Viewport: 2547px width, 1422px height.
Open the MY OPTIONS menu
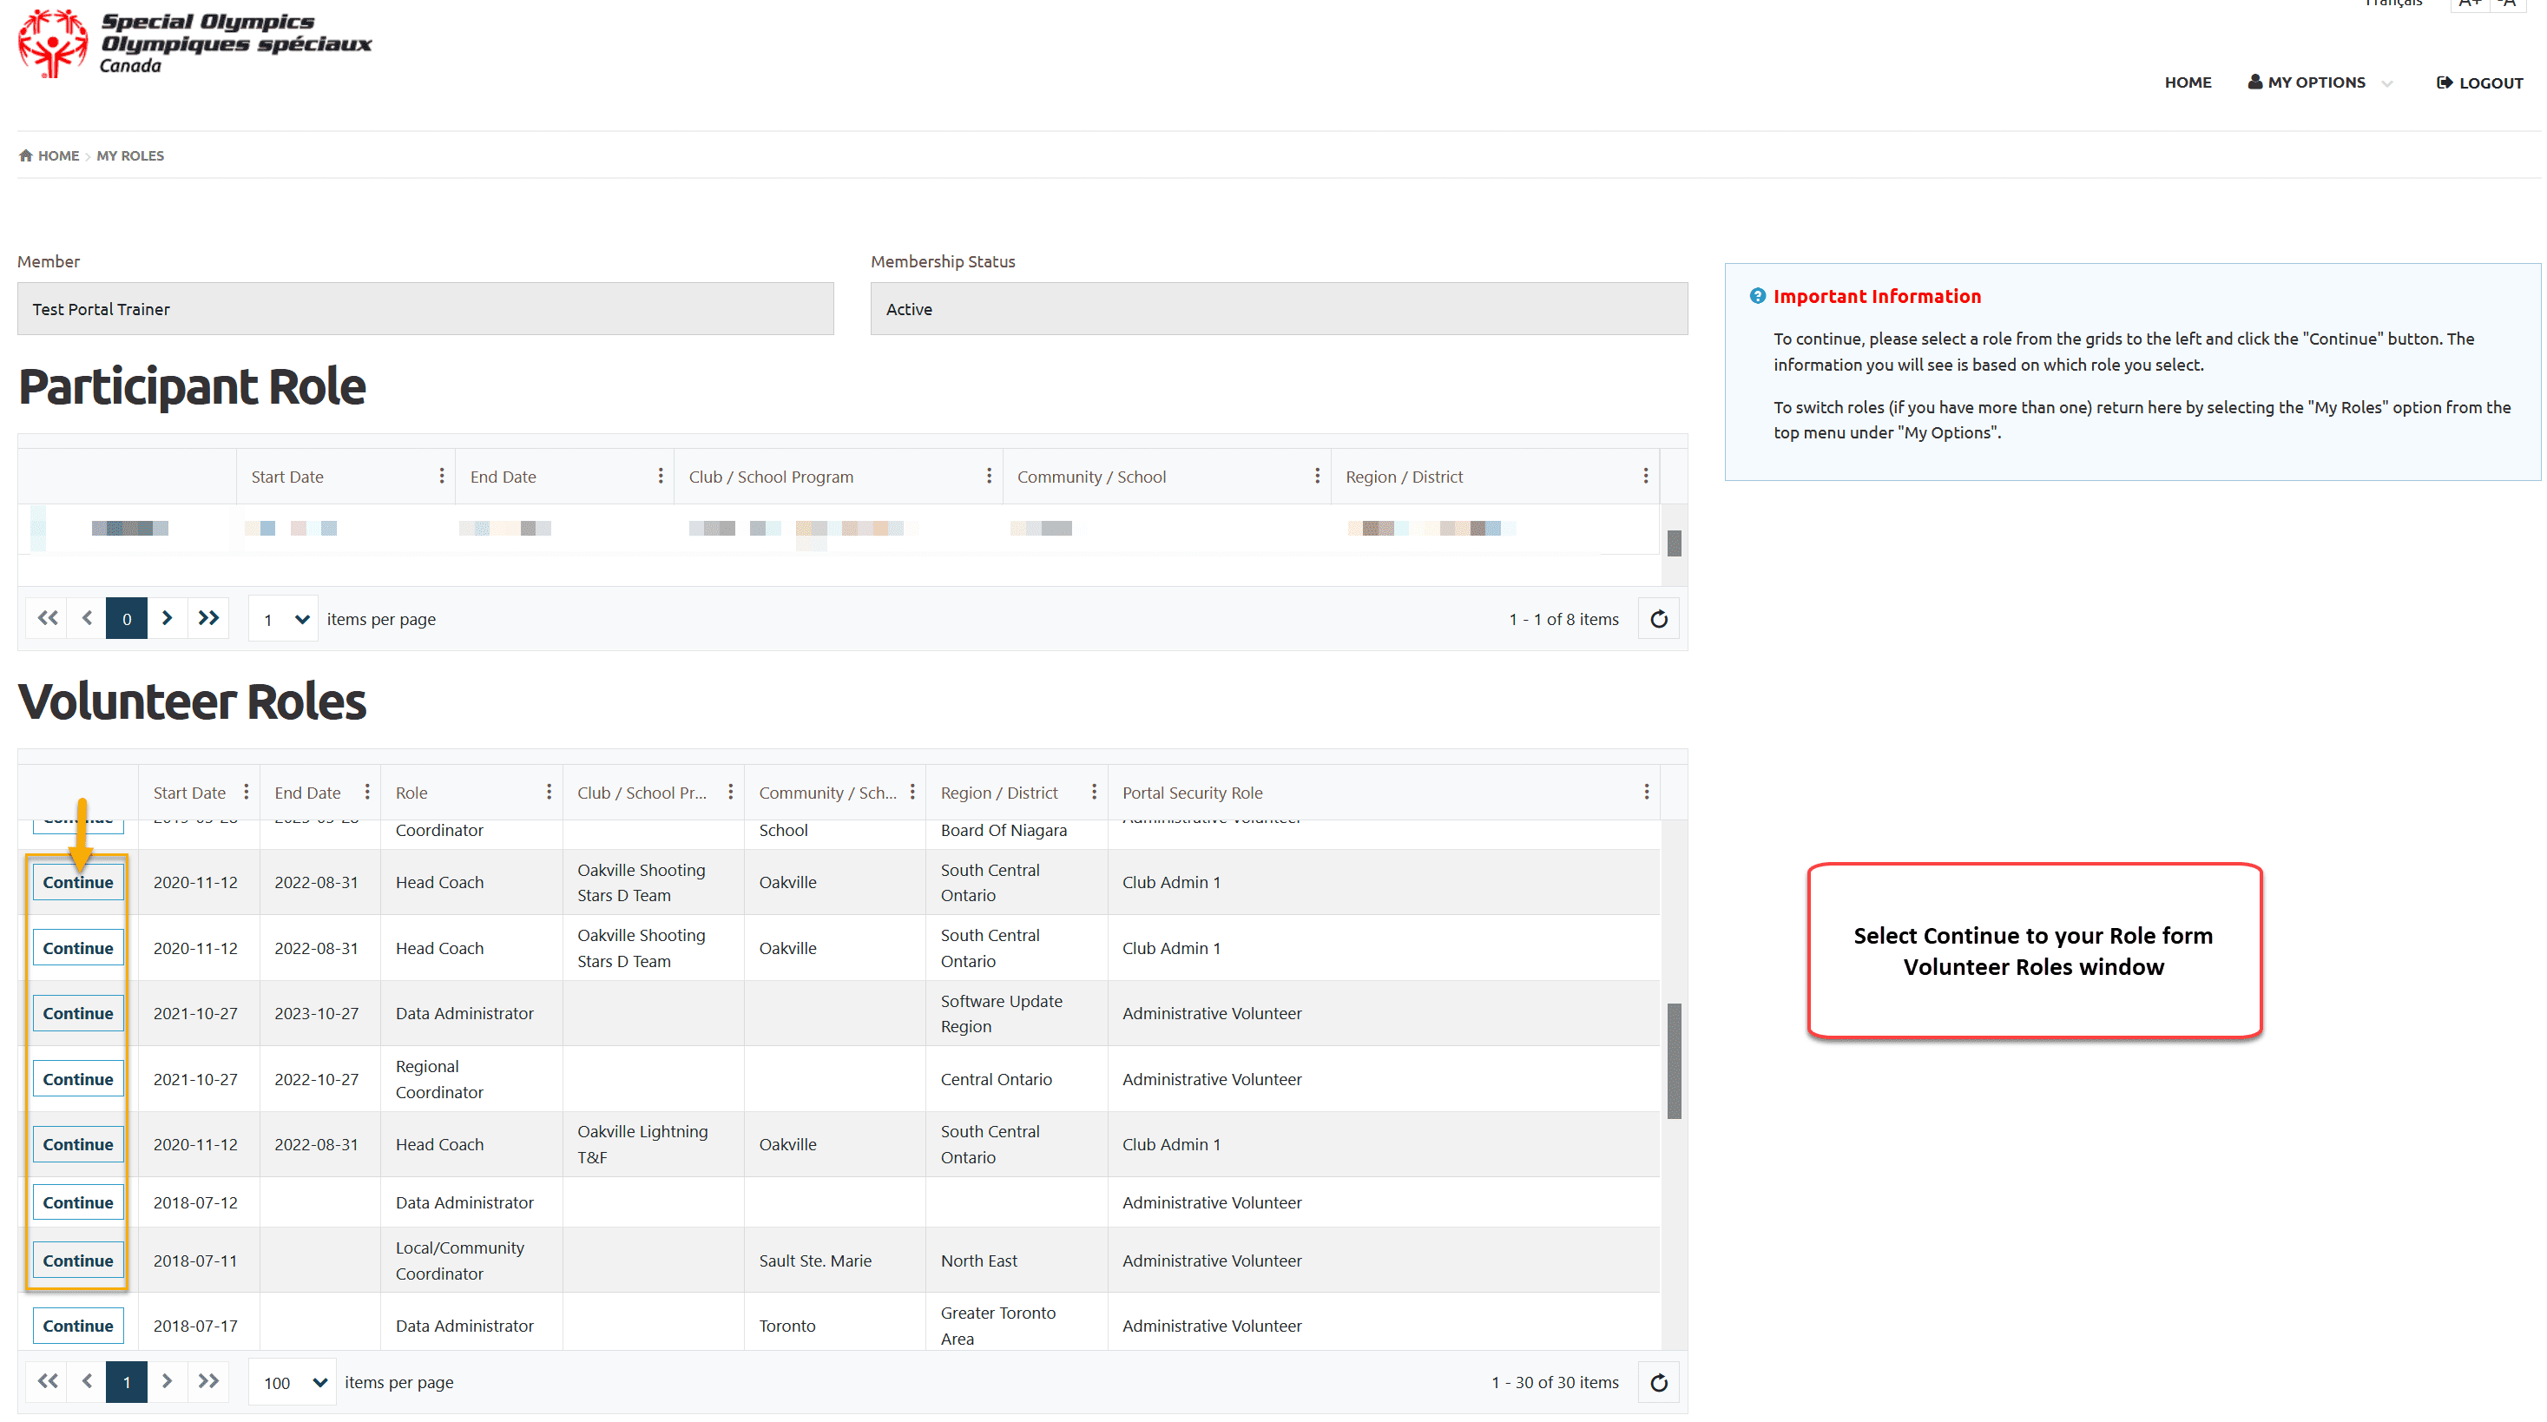pos(2306,82)
